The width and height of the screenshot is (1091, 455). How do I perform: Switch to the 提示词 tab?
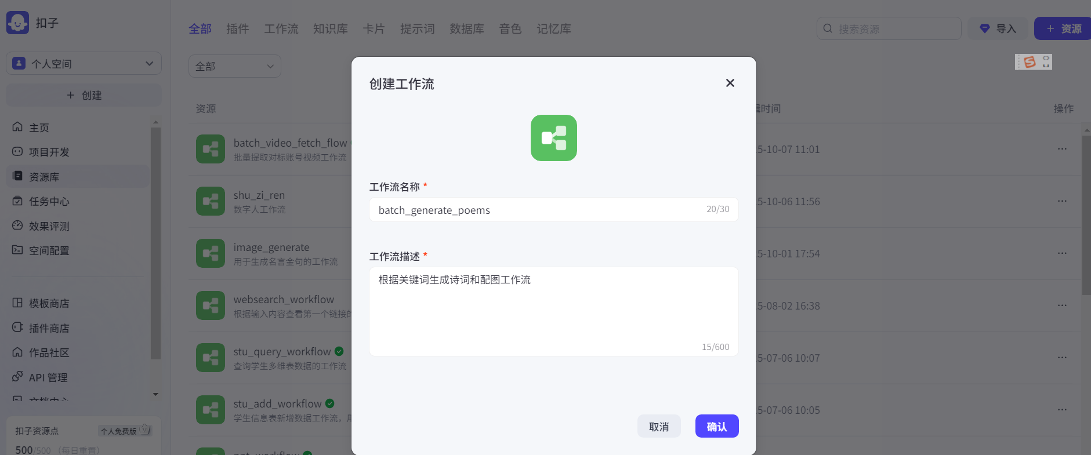[x=418, y=28]
